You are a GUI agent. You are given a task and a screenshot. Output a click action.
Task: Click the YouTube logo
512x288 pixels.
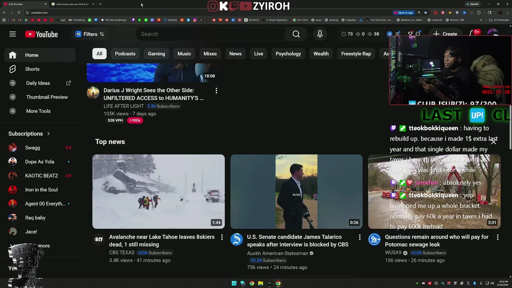pyautogui.click(x=41, y=34)
